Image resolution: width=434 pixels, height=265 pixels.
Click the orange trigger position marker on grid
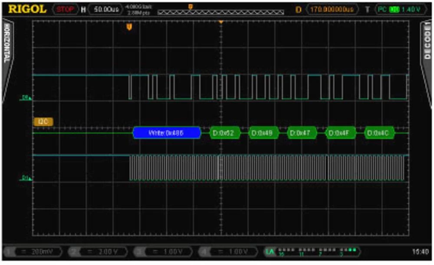(129, 27)
